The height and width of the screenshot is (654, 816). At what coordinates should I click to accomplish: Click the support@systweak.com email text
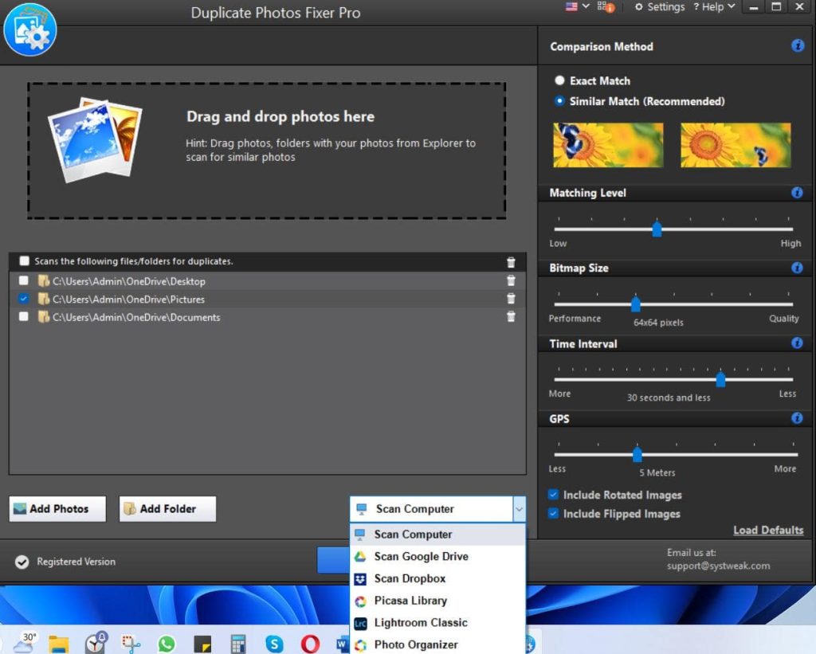pos(718,566)
